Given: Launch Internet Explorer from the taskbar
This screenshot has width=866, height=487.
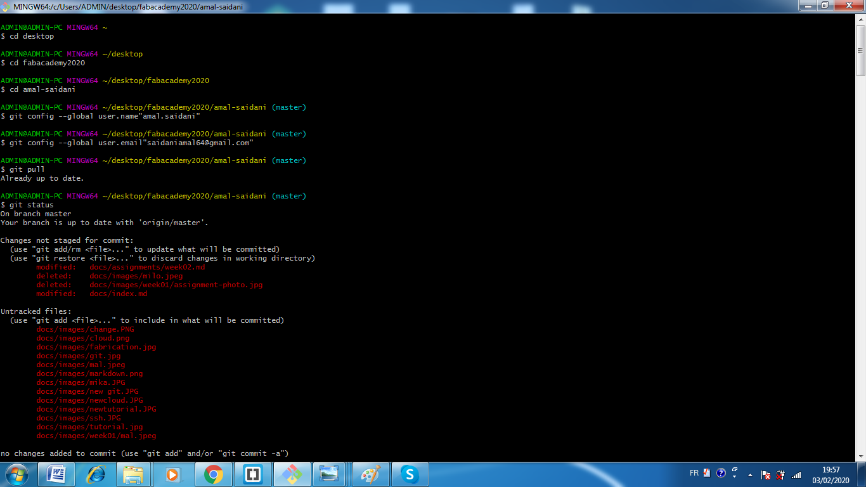Looking at the screenshot, I should point(96,474).
